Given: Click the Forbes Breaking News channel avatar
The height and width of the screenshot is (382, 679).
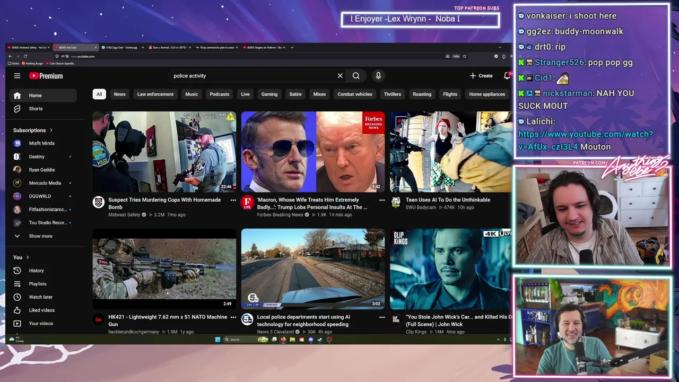Looking at the screenshot, I should pos(247,202).
